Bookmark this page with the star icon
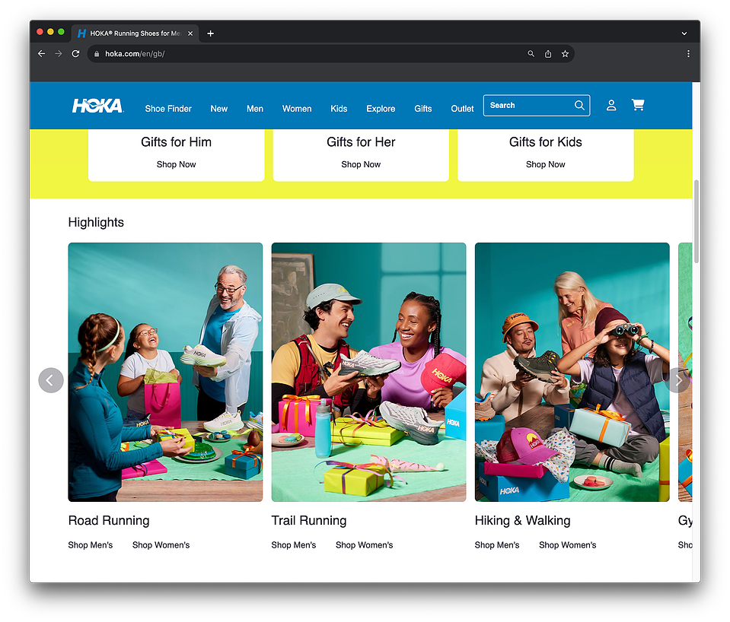This screenshot has height=622, width=730. coord(565,54)
